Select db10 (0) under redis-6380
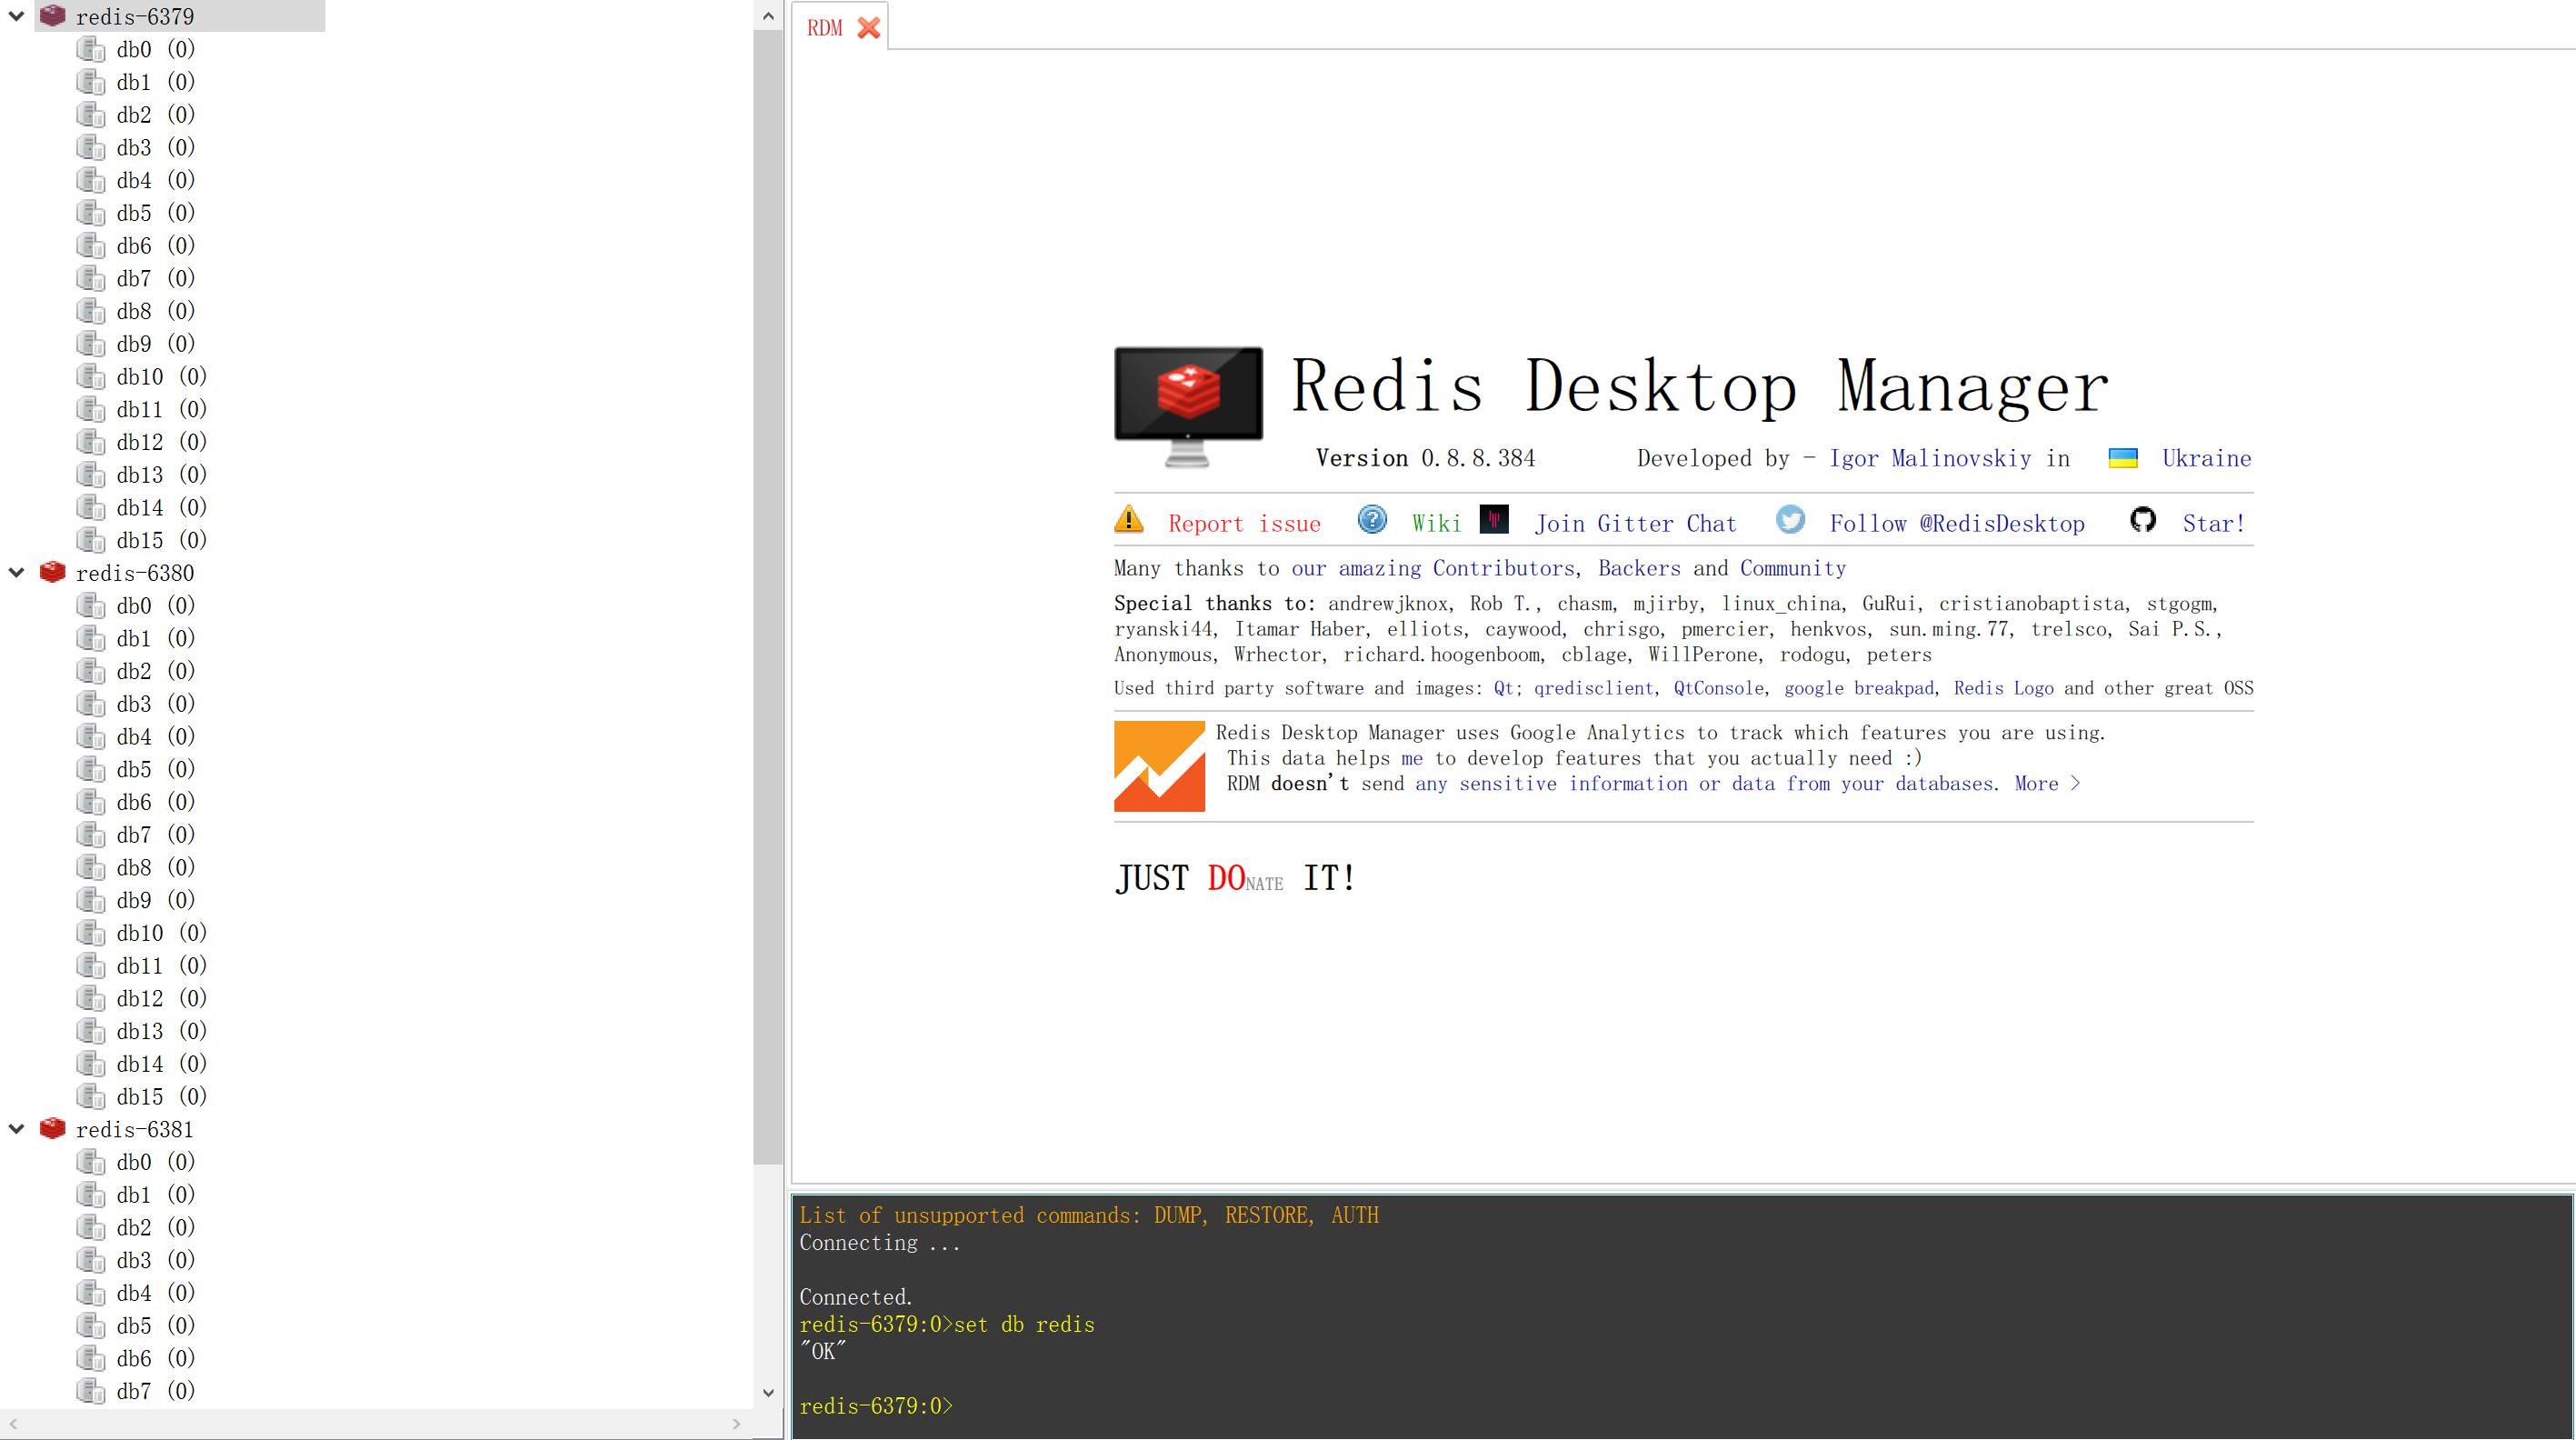Viewport: 2576px width, 1440px height. [161, 932]
